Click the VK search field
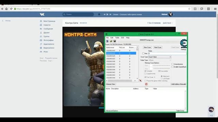This screenshot has width=218, height=122. click(x=78, y=14)
